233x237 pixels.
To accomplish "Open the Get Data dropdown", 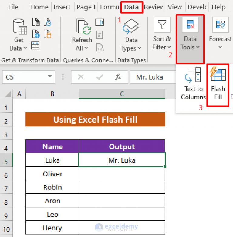I will [19, 35].
